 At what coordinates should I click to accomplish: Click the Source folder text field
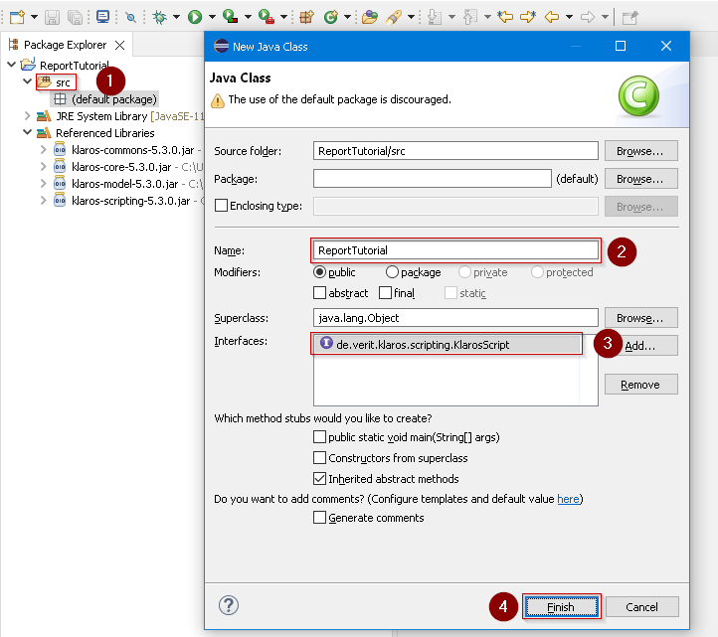[455, 151]
